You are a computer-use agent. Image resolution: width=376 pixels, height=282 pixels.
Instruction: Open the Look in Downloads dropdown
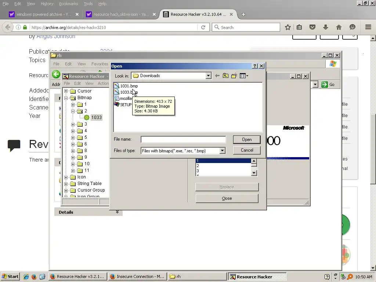tap(208, 76)
